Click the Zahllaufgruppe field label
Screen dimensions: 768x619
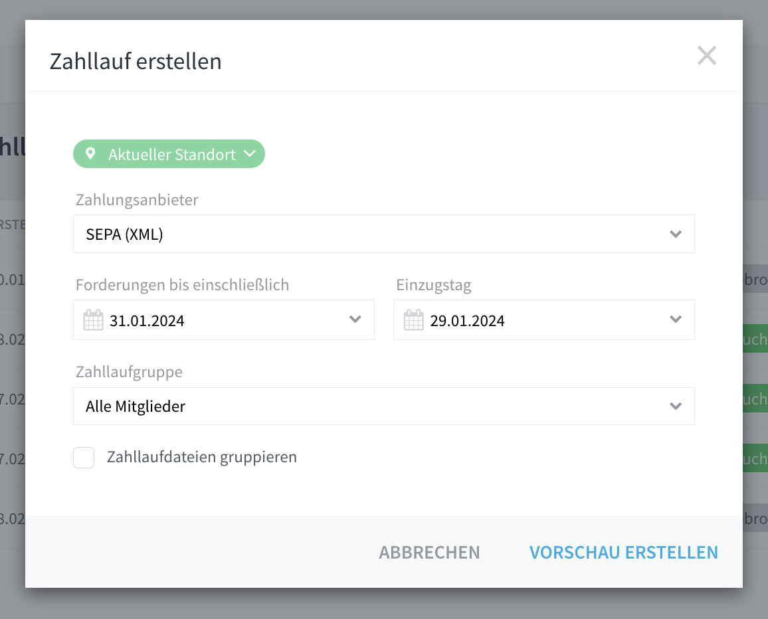pos(129,372)
